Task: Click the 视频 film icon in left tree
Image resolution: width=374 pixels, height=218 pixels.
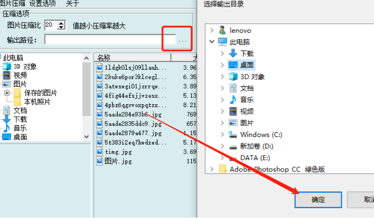Action: tap(7, 75)
